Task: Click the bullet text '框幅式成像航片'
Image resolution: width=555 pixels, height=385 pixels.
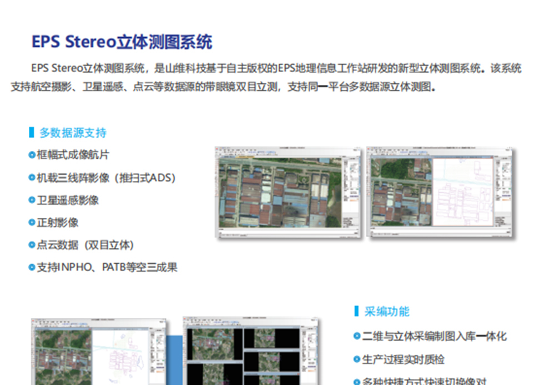Action: 73,155
